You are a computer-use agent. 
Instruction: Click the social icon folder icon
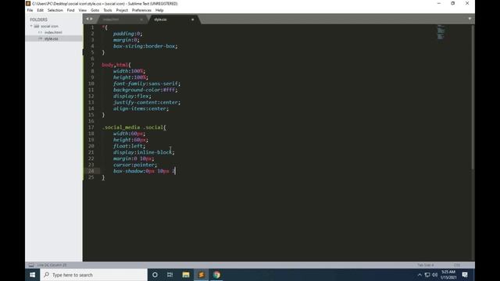[37, 26]
